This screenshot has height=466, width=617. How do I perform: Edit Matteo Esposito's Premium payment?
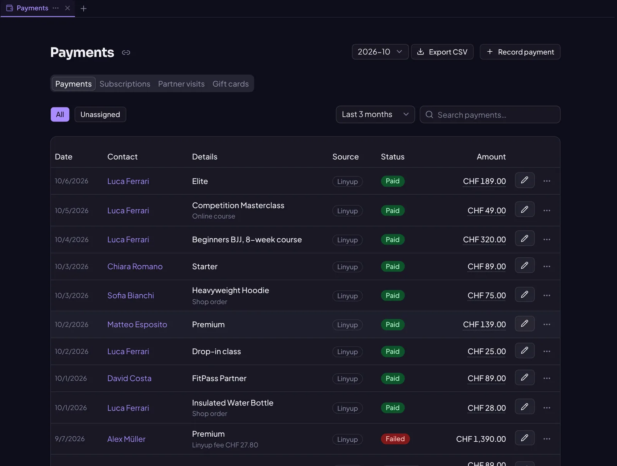[524, 324]
